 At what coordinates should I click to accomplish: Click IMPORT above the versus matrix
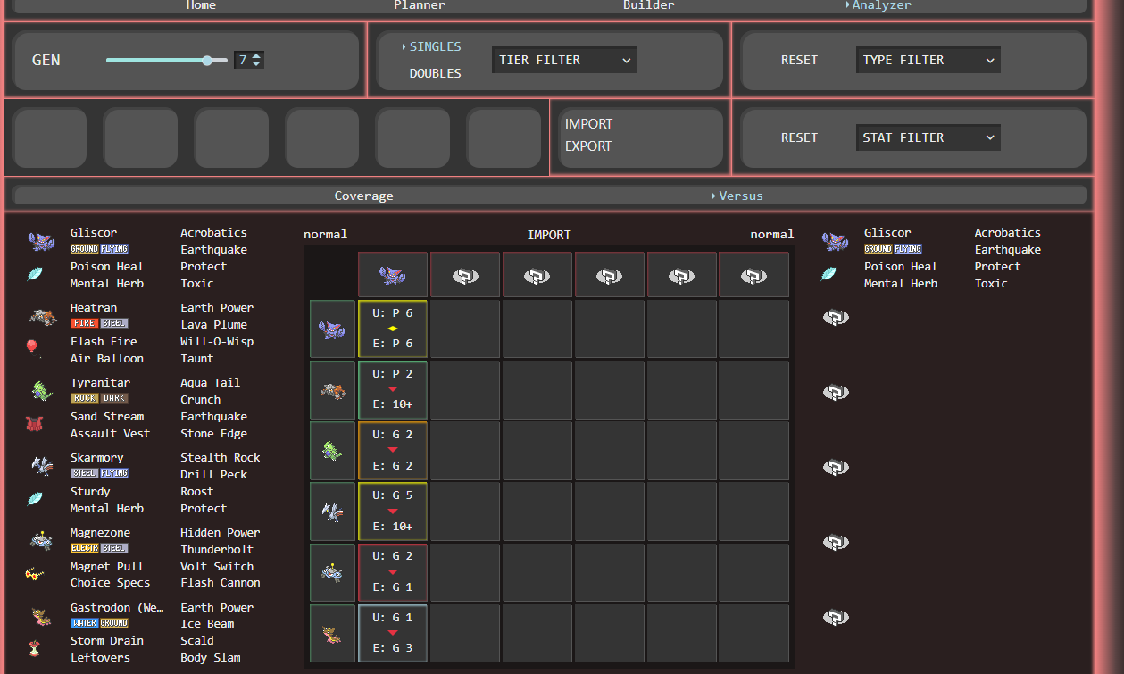click(549, 235)
